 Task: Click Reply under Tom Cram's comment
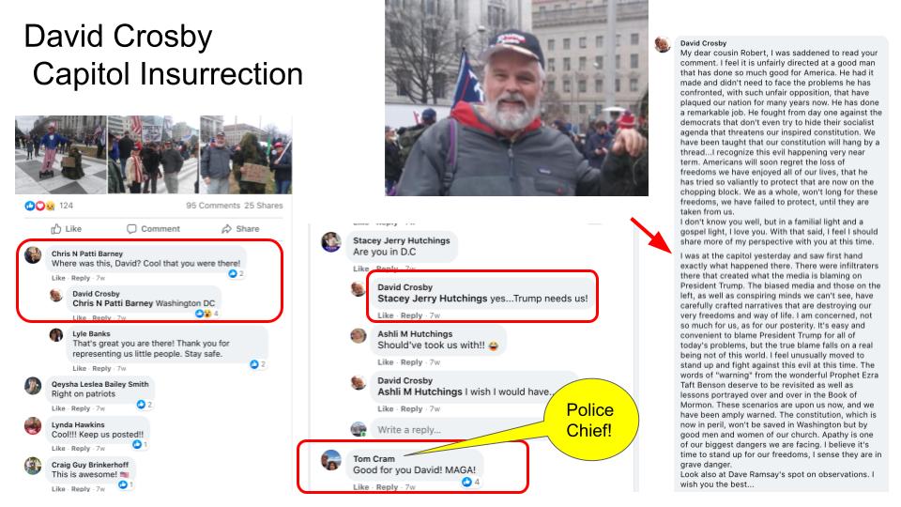[x=387, y=487]
